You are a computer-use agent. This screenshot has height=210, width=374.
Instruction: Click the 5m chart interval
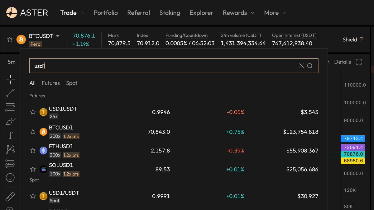click(12, 62)
